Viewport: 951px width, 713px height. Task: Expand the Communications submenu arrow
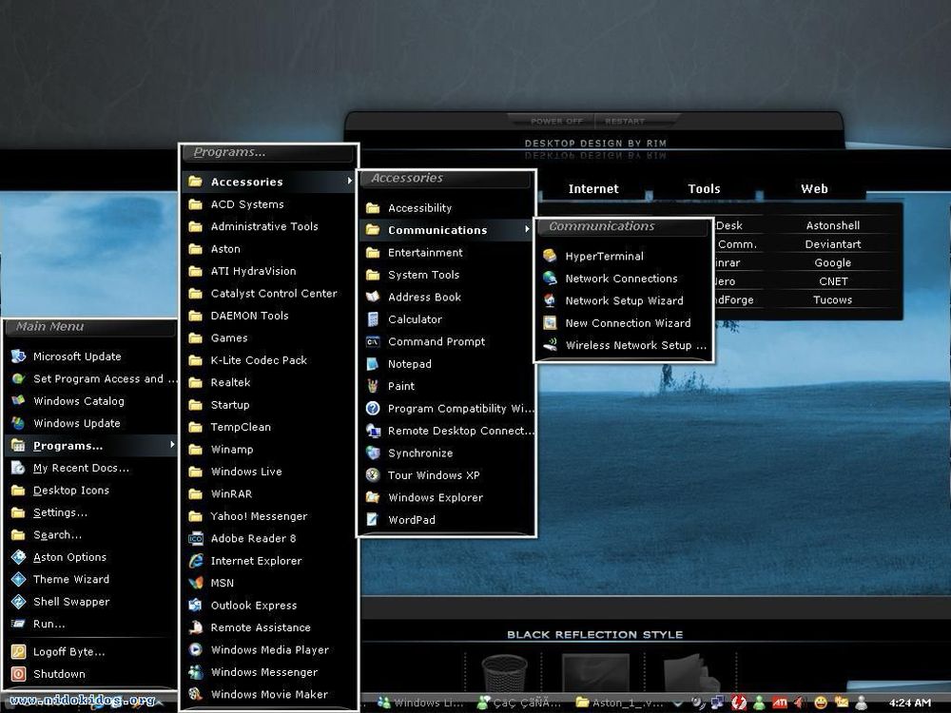527,229
